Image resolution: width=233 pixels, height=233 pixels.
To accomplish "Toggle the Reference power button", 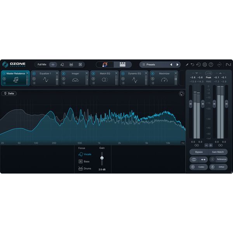I will point(213,159).
